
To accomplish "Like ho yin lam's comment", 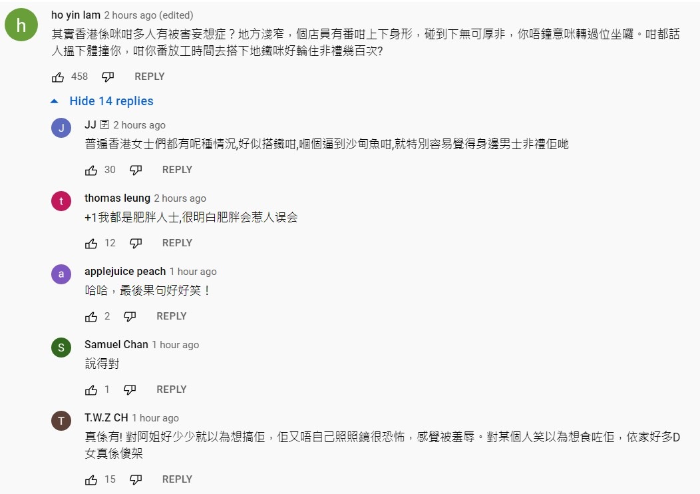I will (x=58, y=77).
